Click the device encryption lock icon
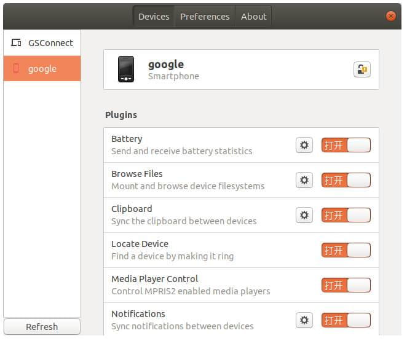 pyautogui.click(x=362, y=69)
